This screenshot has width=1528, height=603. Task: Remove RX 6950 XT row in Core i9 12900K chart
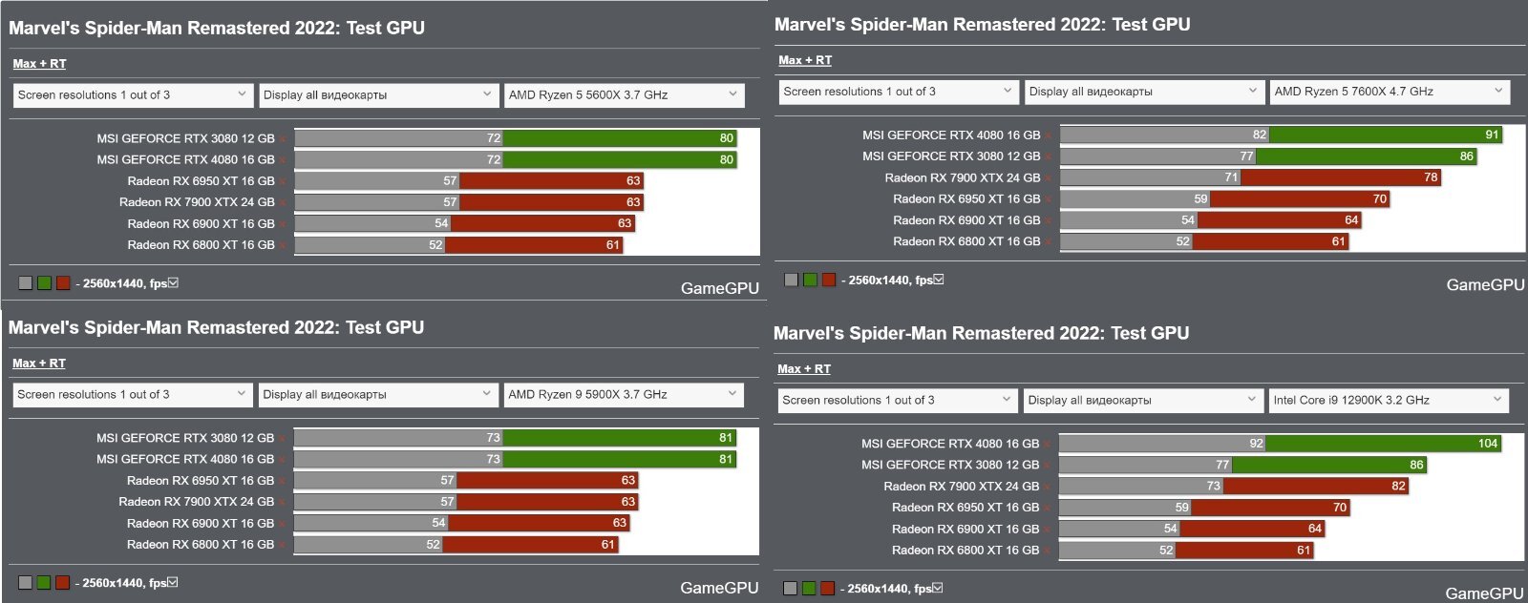[x=1048, y=509]
